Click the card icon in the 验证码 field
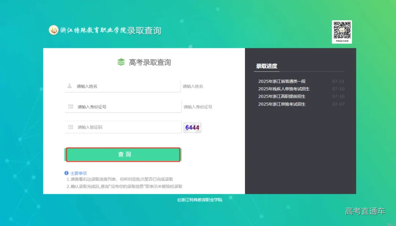 click(x=70, y=127)
